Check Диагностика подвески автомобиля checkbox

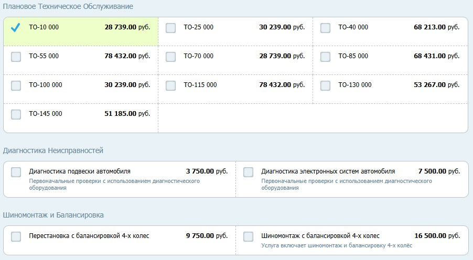(x=16, y=172)
